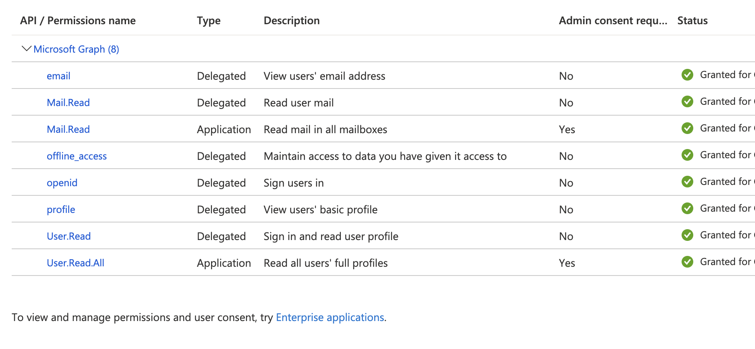Viewport: 755px width, 349px height.
Task: Click 'Yes' admin consent in User.Read.All row
Action: (x=567, y=263)
